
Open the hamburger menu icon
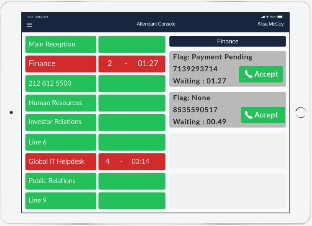coord(29,25)
